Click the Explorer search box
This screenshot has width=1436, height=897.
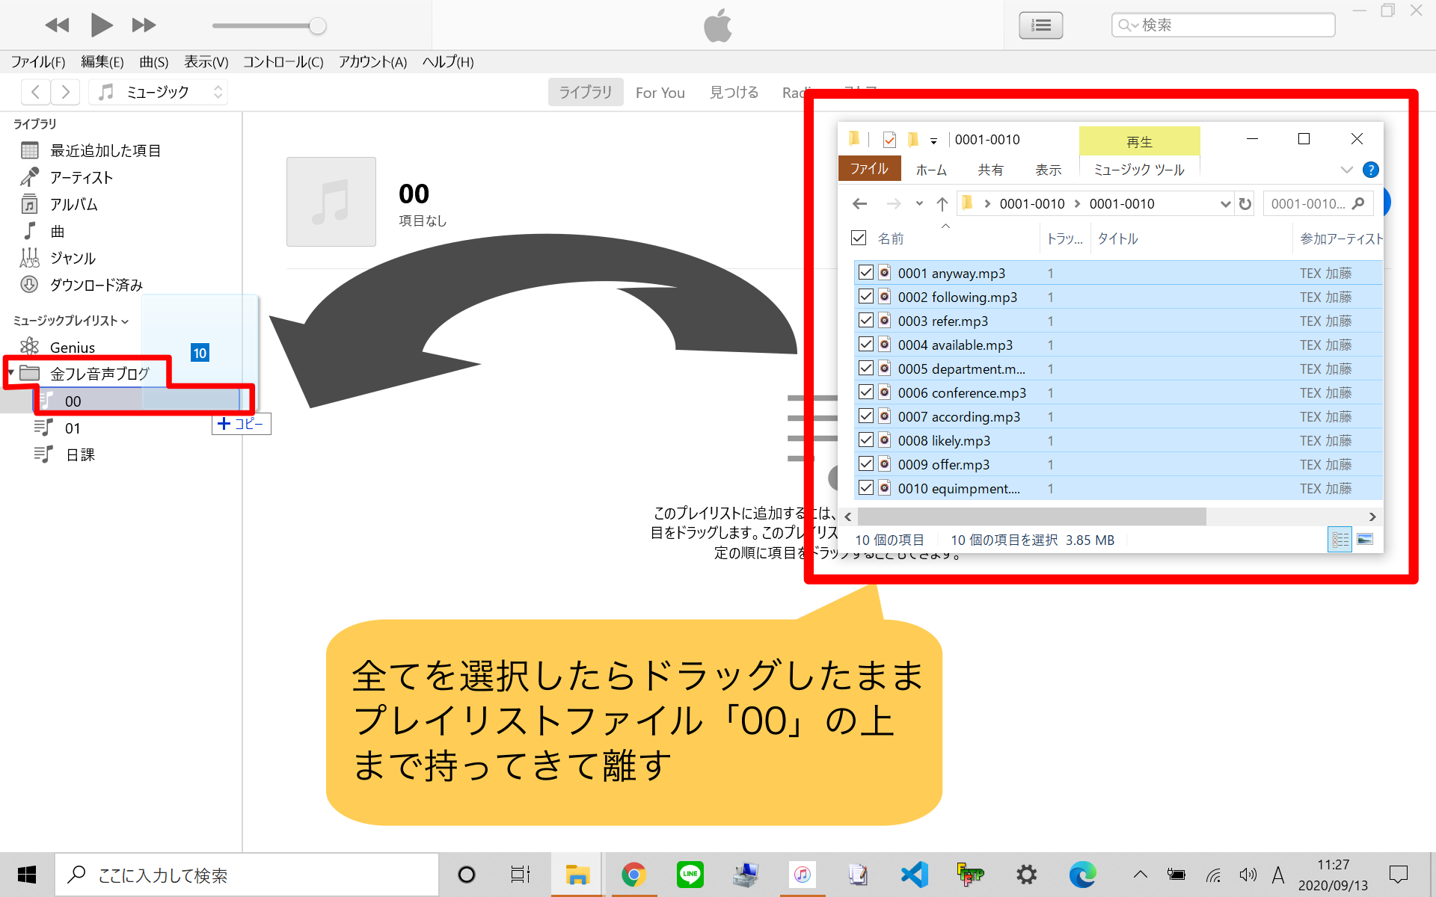pos(1317,203)
